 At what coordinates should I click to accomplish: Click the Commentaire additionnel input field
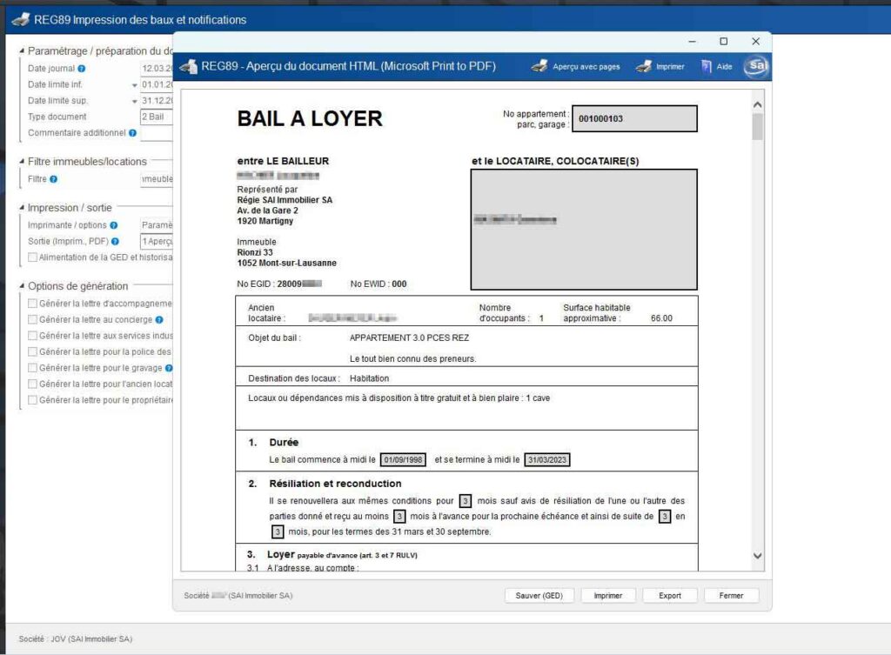pyautogui.click(x=157, y=133)
